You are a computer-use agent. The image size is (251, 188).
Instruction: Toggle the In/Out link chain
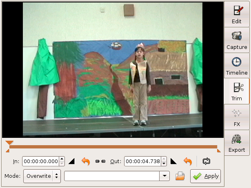[100, 161]
